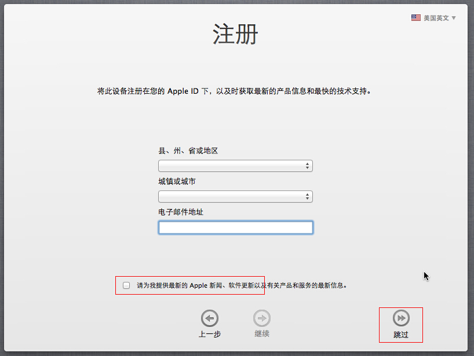
Task: Click the 电子邮件地址 label
Action: pos(181,212)
